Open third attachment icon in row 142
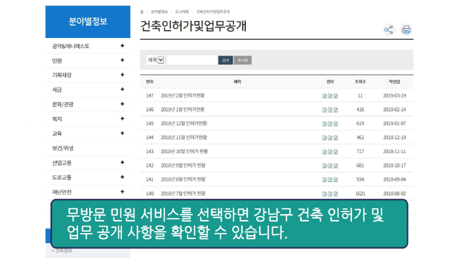 [336, 166]
